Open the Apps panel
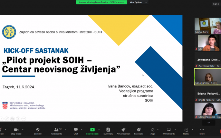The image size is (221, 138). pos(153,131)
